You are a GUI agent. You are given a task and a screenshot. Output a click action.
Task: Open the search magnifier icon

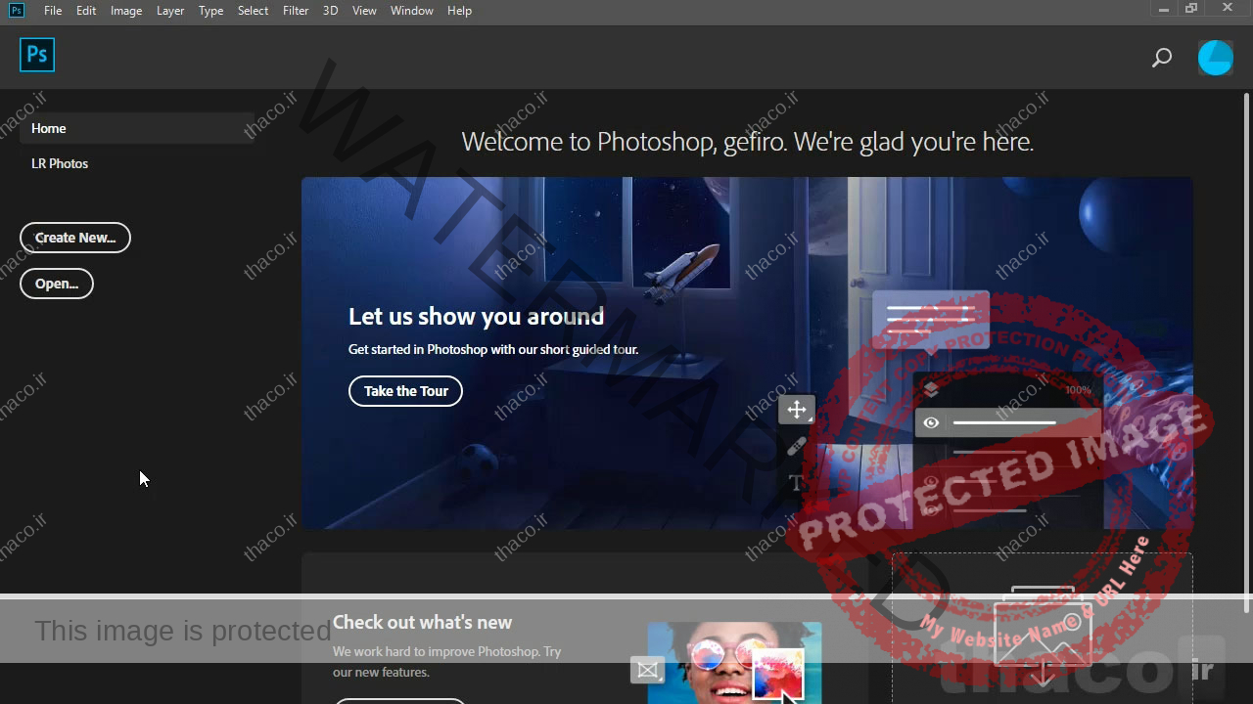pos(1162,58)
